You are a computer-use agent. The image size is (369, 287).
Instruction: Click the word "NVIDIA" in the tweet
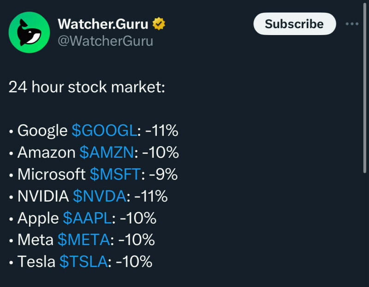point(43,196)
